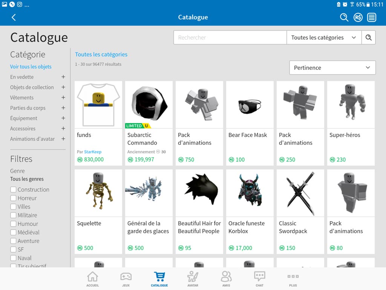Check the Construction genre filter
This screenshot has height=290, width=386.
click(13, 190)
